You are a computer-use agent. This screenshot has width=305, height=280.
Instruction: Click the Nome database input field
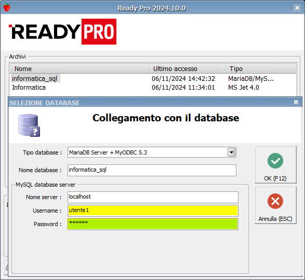pos(152,170)
